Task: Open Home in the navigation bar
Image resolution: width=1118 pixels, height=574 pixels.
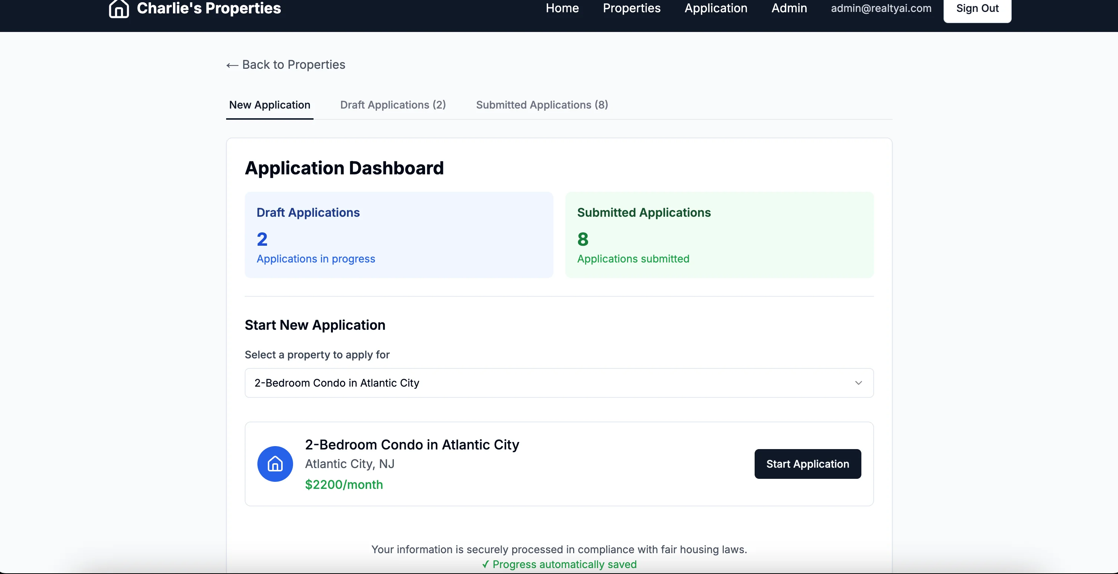Action: [562, 8]
